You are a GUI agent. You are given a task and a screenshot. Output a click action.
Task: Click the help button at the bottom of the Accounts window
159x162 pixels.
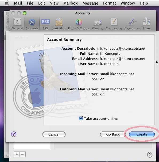[150, 155]
